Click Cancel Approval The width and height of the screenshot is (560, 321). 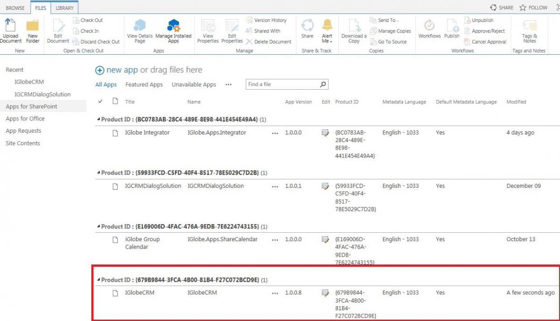coord(485,42)
